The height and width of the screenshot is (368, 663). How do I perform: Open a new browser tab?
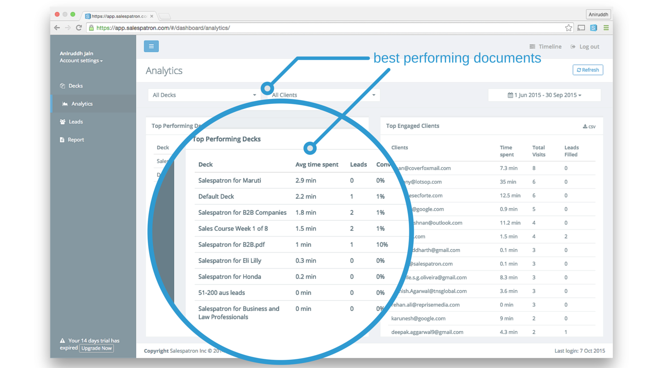point(164,16)
